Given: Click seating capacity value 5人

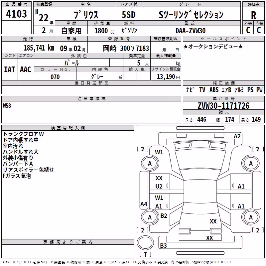Looking at the screenshot, I should 143,63.
